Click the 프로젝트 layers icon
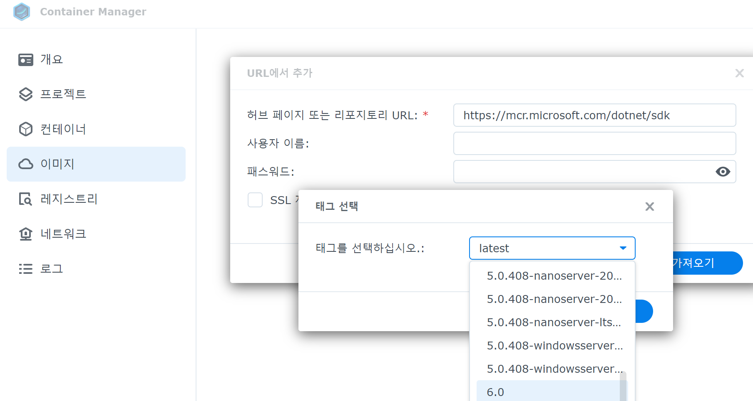 click(26, 94)
